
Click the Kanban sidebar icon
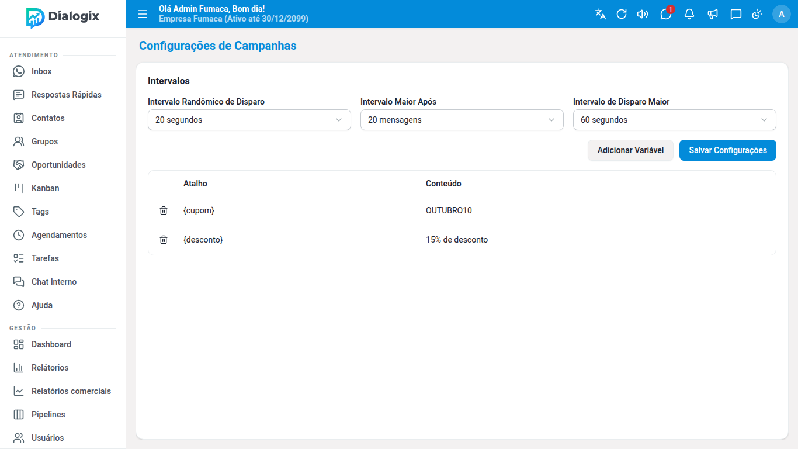19,188
